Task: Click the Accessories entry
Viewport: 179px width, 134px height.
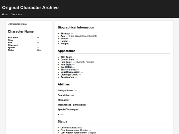Action: pos(69,77)
